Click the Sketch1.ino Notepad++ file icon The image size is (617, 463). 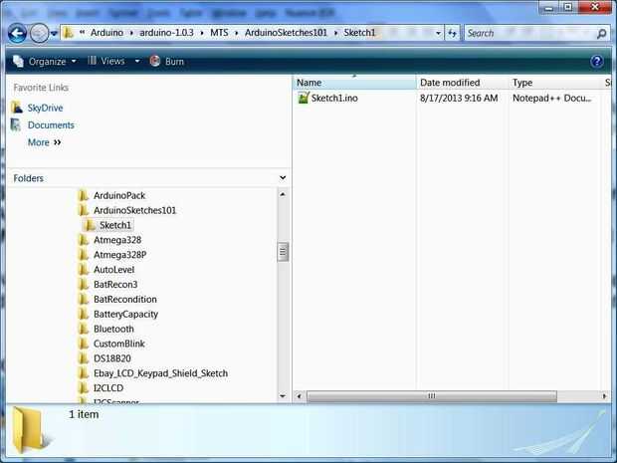click(304, 98)
